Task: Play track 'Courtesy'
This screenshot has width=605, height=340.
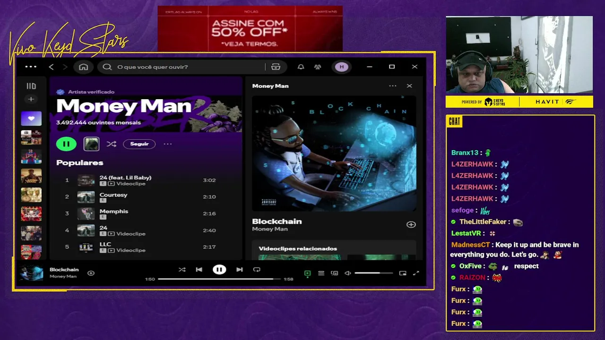Action: point(113,195)
